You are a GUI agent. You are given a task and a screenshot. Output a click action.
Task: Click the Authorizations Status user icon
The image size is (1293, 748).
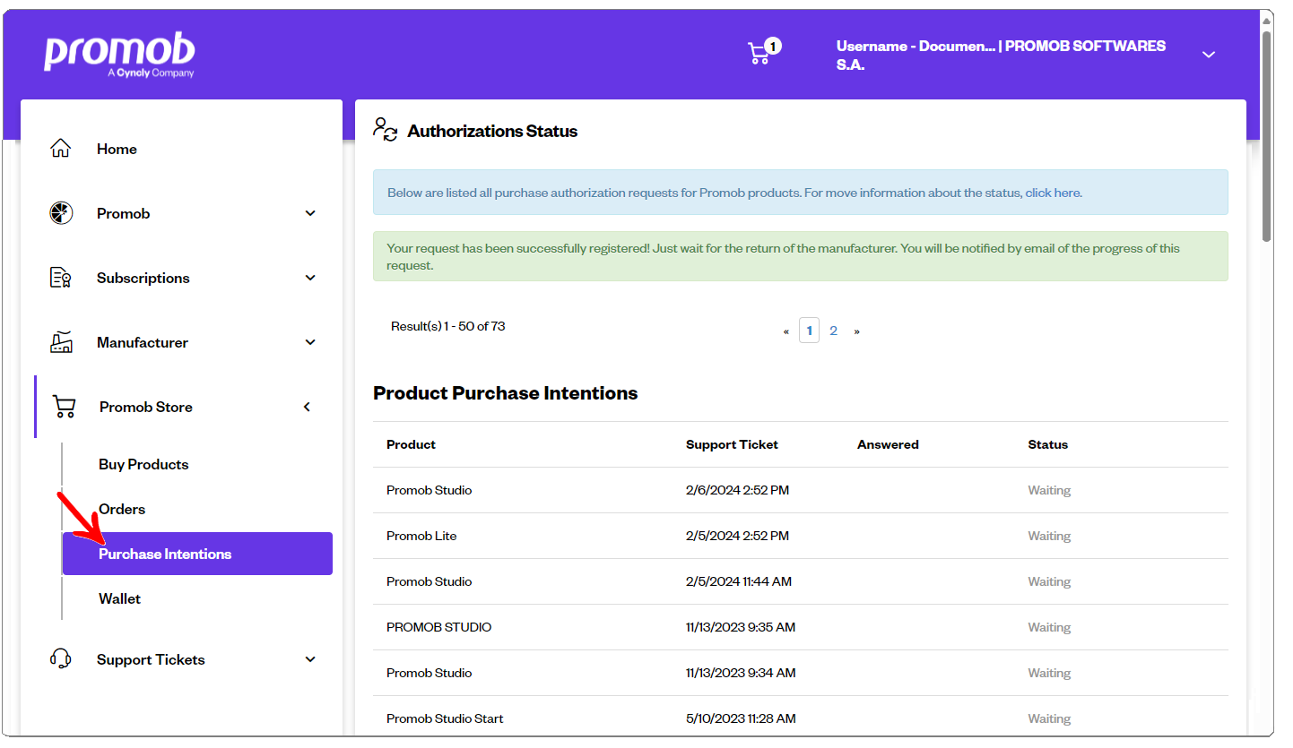click(386, 130)
